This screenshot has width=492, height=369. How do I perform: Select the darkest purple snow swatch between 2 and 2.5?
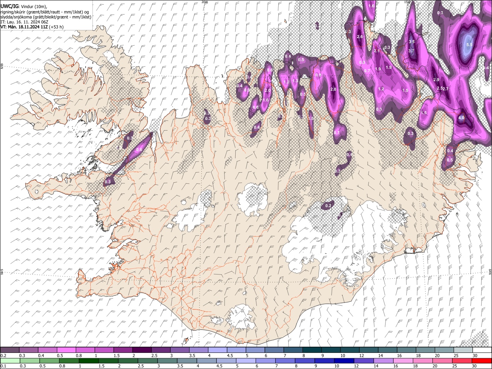[x=142, y=350]
